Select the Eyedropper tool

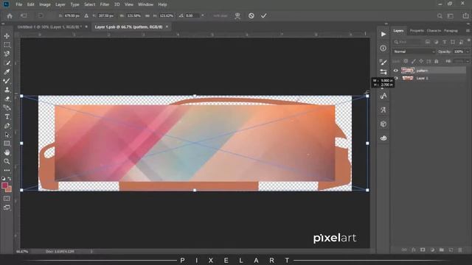[x=7, y=72]
